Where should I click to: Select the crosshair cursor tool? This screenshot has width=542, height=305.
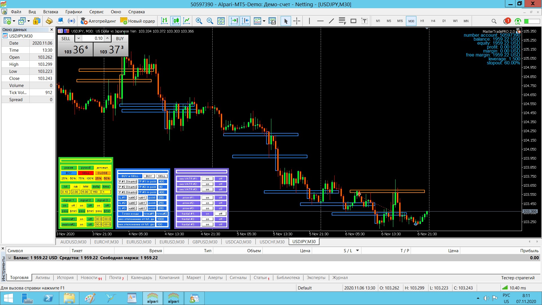click(x=297, y=21)
